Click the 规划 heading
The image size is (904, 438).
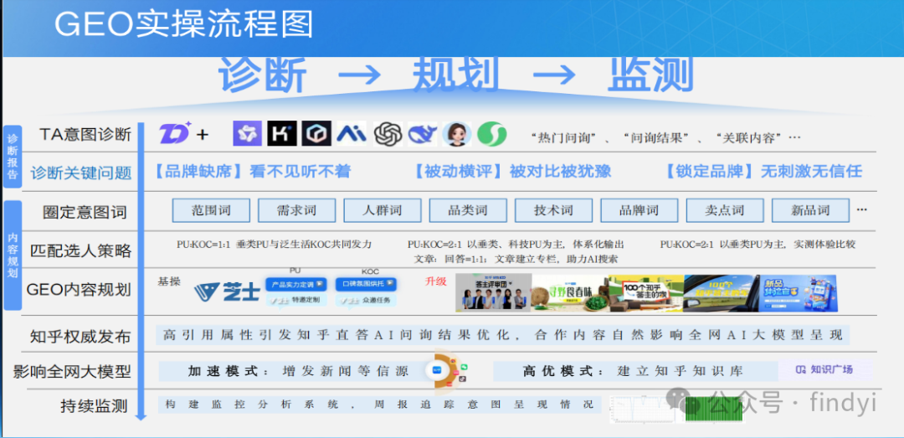[455, 76]
